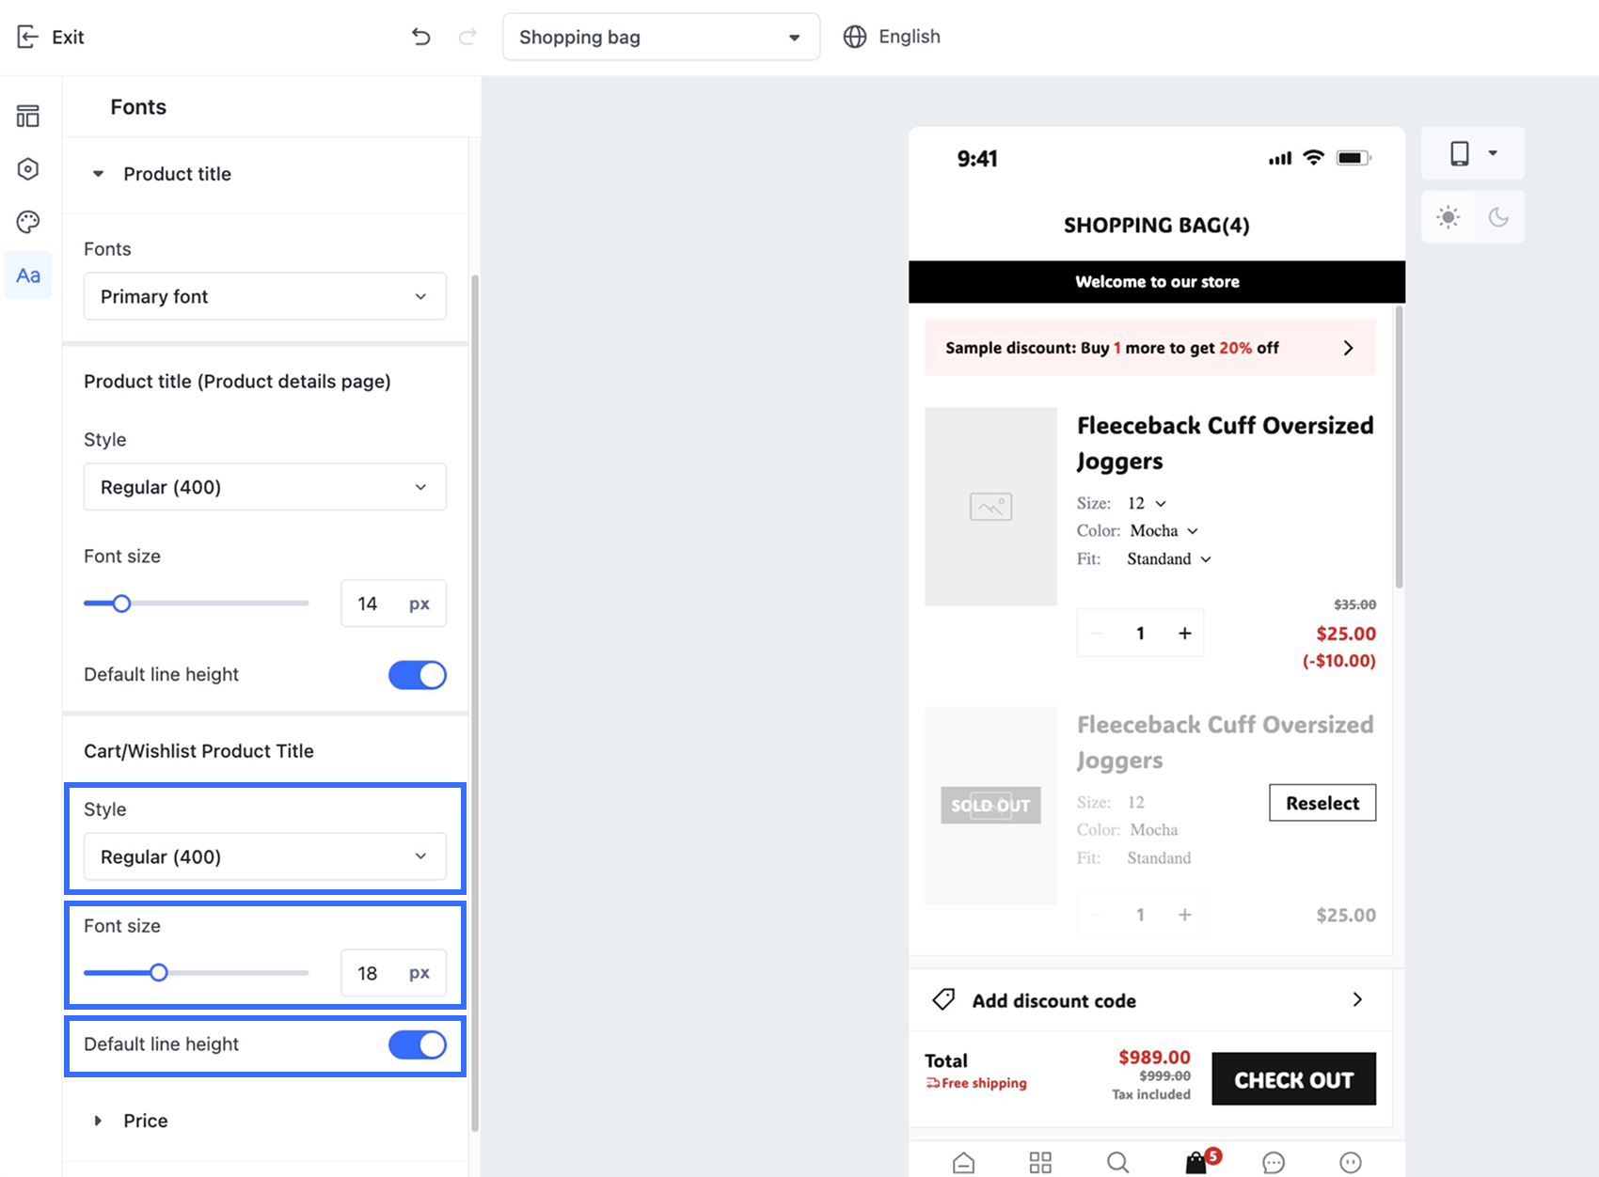Screen dimensions: 1599x1177
Task: Click the globe language icon
Action: [855, 37]
